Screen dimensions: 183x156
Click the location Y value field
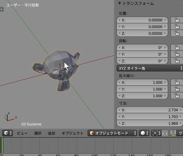tap(142, 27)
